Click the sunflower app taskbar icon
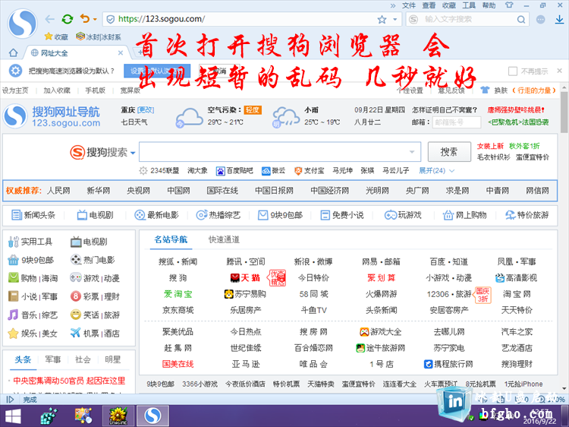 coord(118,416)
